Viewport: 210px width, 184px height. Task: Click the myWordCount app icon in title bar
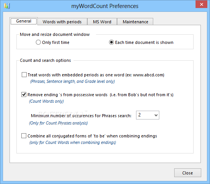point(7,6)
